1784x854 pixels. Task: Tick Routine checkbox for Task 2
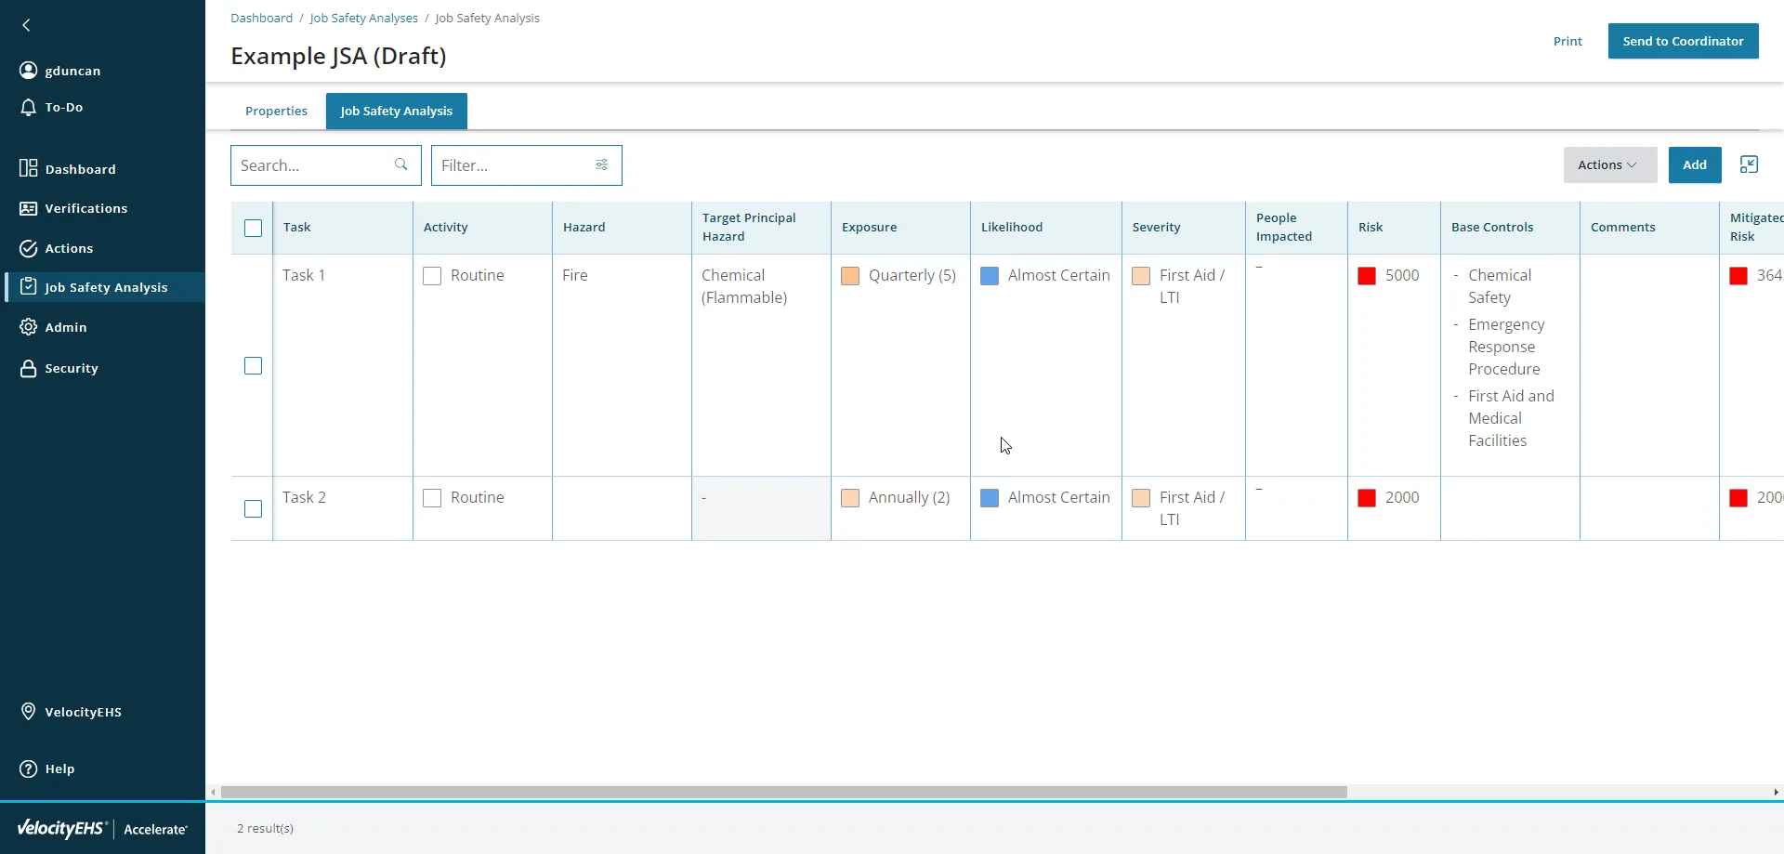pos(432,498)
